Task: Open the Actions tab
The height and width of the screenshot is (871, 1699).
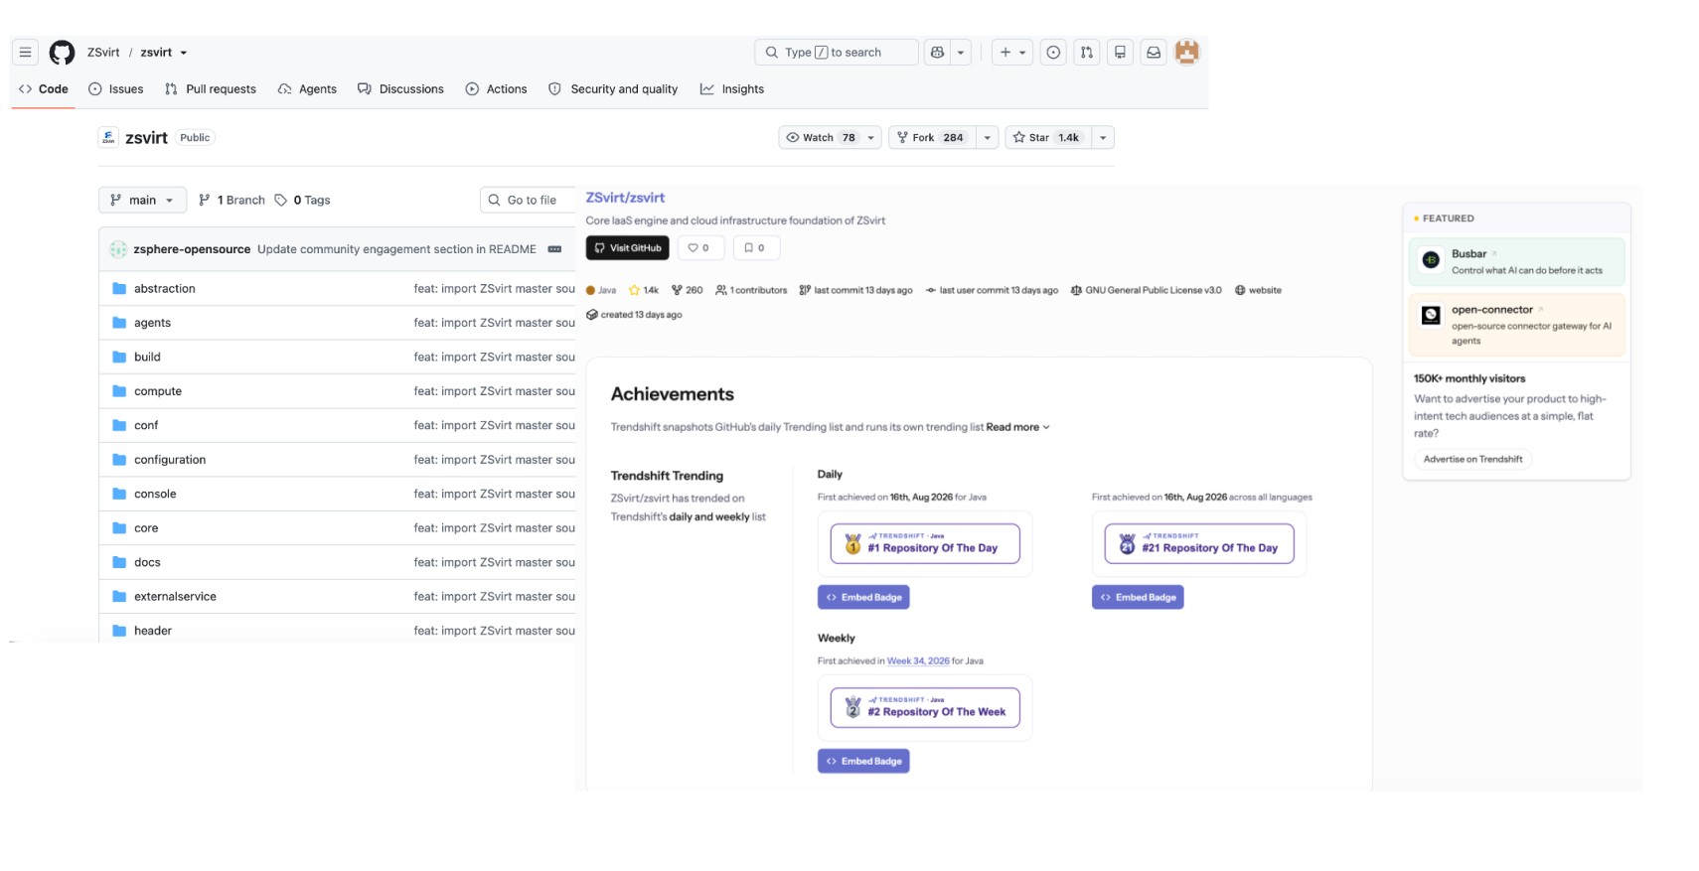Action: point(497,89)
